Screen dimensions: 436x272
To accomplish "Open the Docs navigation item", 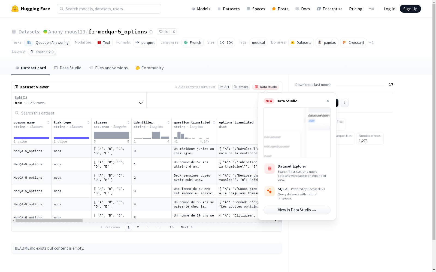I will [x=302, y=9].
